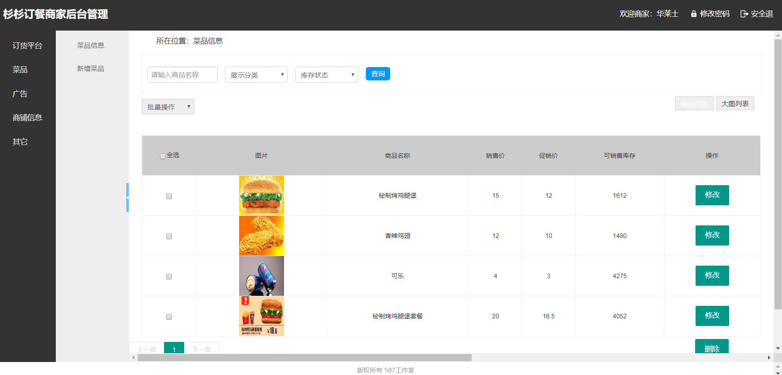Image resolution: width=782 pixels, height=375 pixels.
Task: Click the 销售价 column header
Action: coord(495,155)
